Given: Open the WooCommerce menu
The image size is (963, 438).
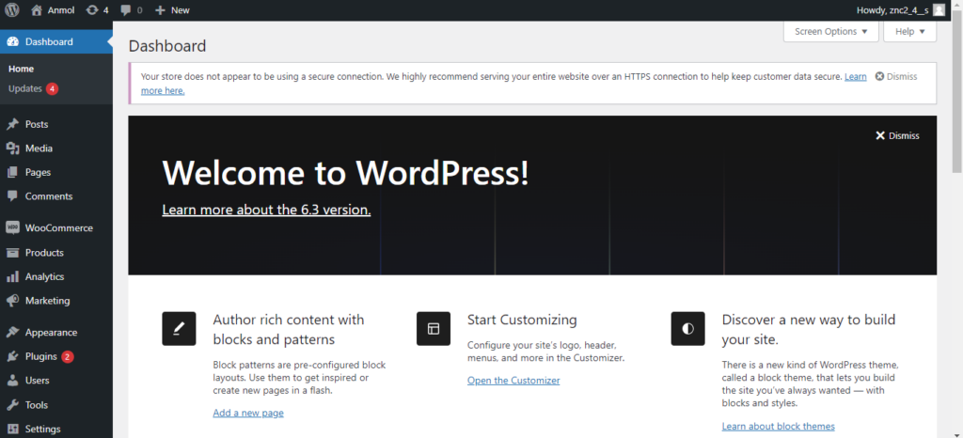Looking at the screenshot, I should click(56, 227).
